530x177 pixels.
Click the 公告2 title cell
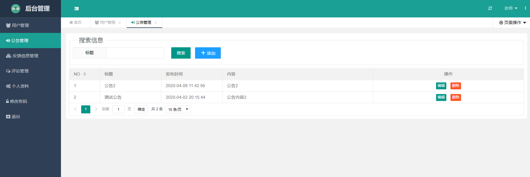pyautogui.click(x=130, y=86)
